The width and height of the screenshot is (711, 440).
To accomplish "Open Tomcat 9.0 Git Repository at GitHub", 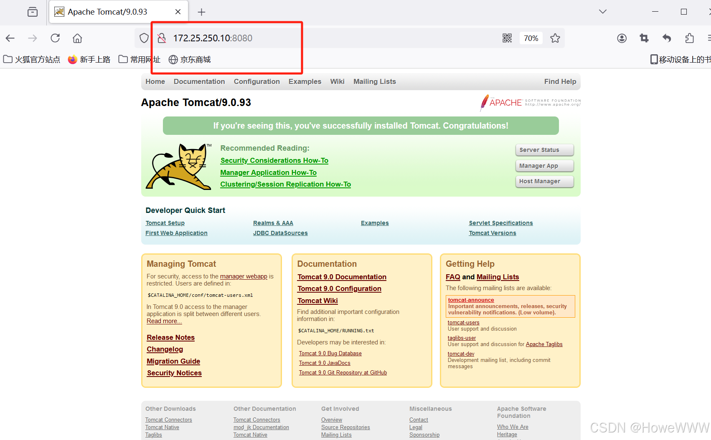I will click(343, 373).
